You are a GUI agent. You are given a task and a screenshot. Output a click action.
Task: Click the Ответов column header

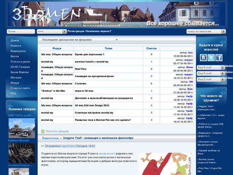(x=151, y=48)
